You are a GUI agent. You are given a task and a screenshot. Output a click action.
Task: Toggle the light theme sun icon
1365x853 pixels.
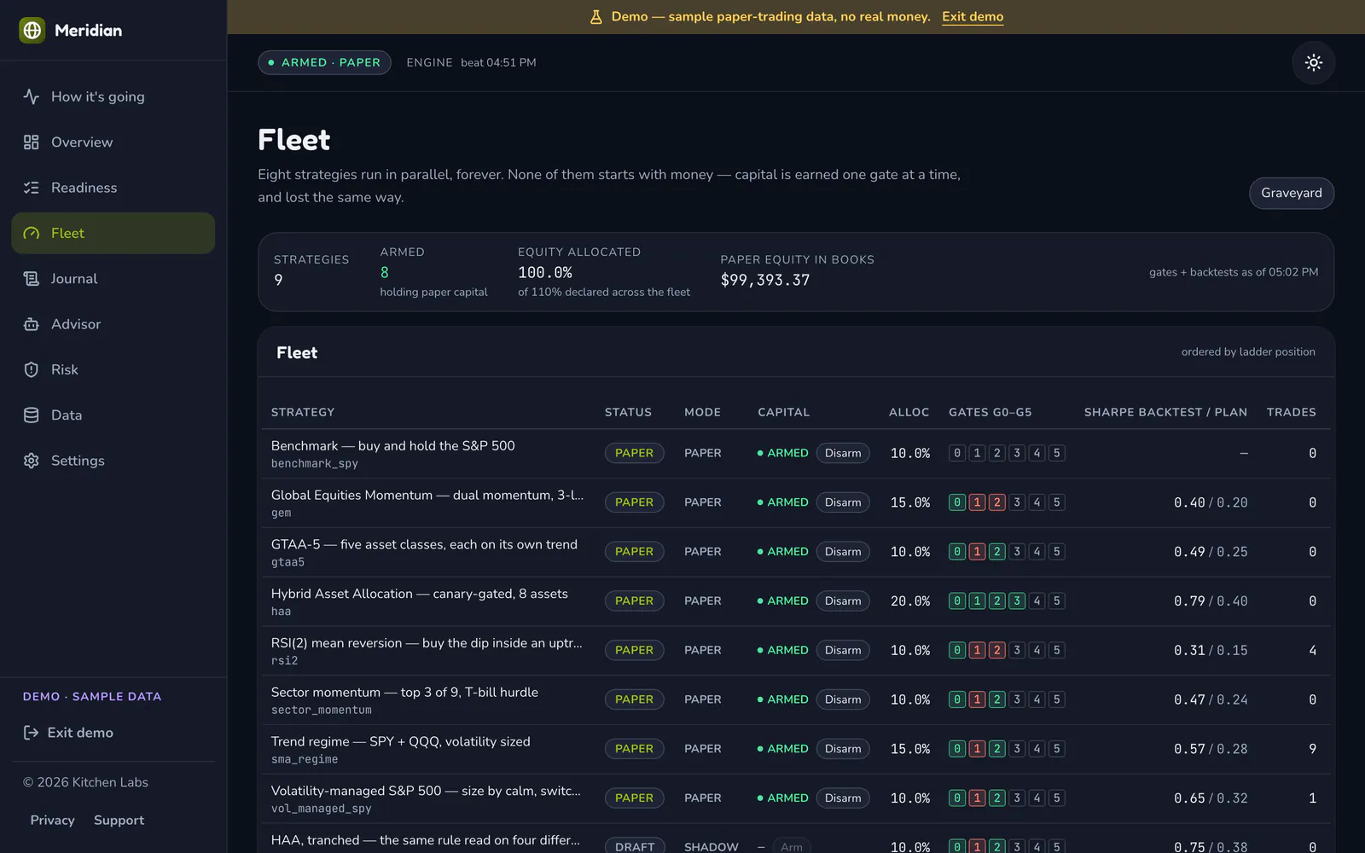pyautogui.click(x=1314, y=62)
